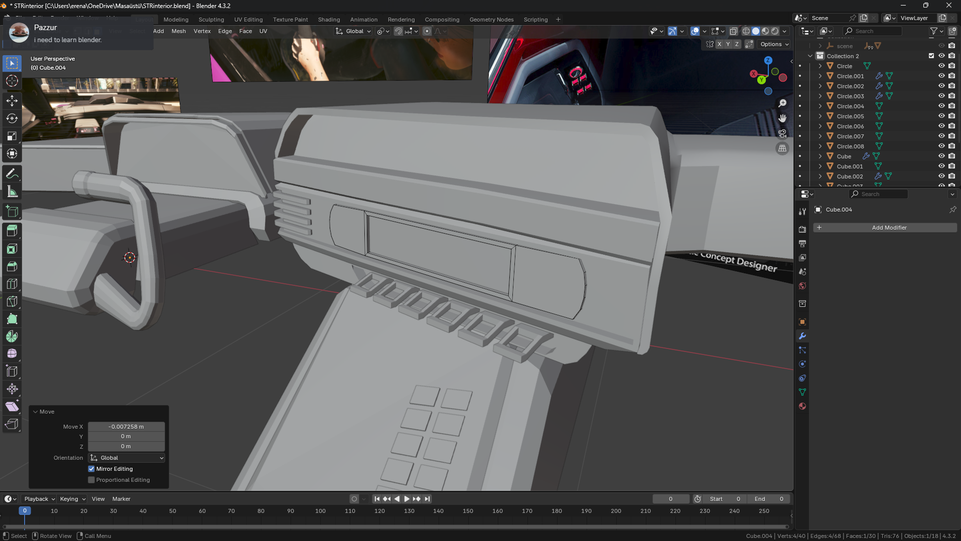Open the Mesh menu
Image resolution: width=961 pixels, height=541 pixels.
[179, 31]
